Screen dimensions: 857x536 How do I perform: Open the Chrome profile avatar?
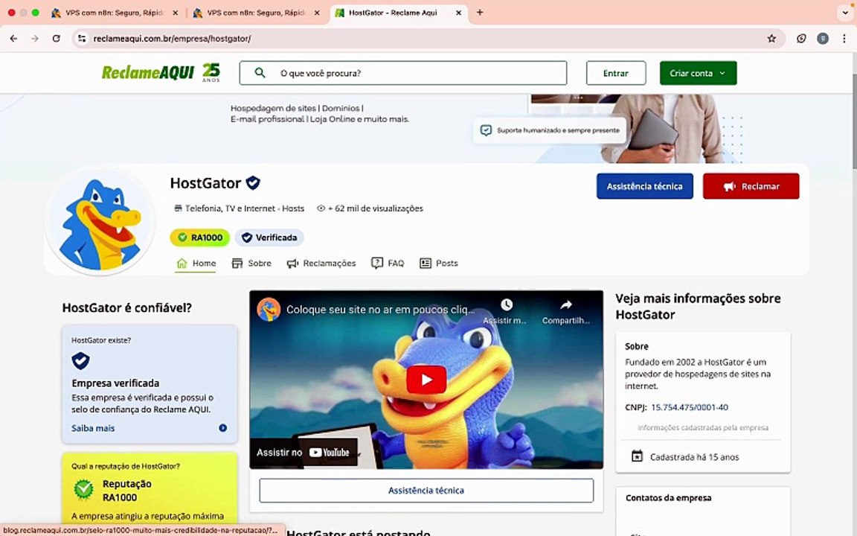tap(823, 38)
